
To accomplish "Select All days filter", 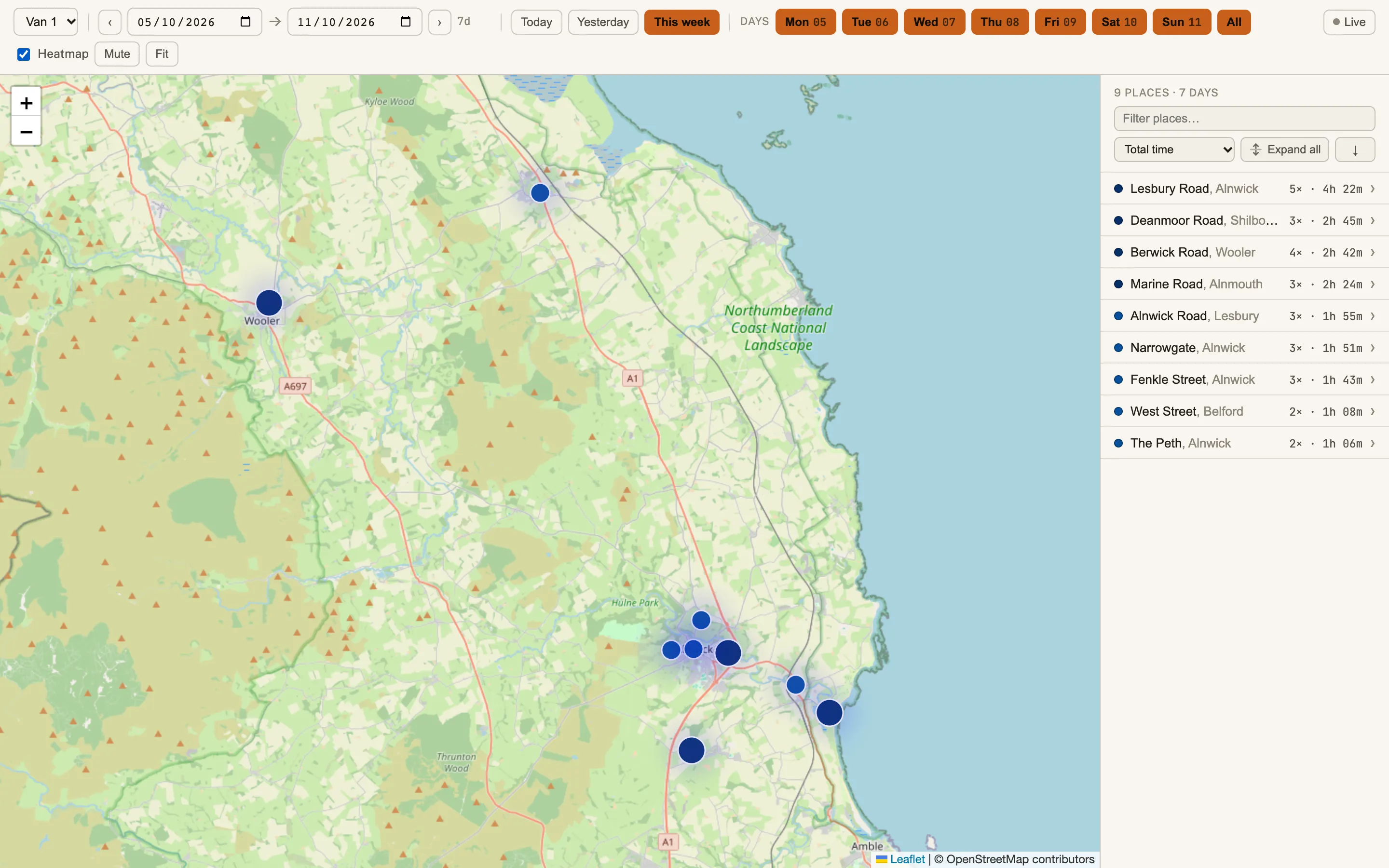I will click(x=1233, y=22).
